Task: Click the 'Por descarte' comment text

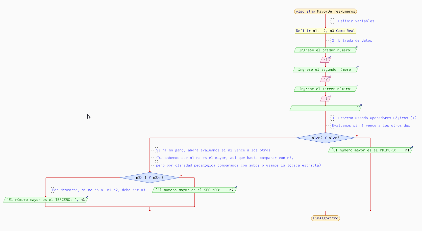Action: 98,190
